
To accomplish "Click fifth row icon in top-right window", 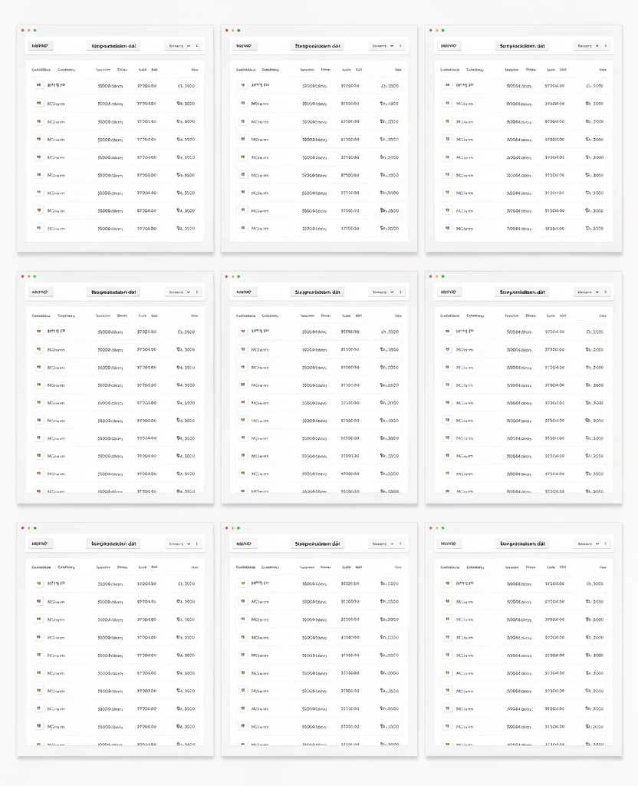I will 447,157.
